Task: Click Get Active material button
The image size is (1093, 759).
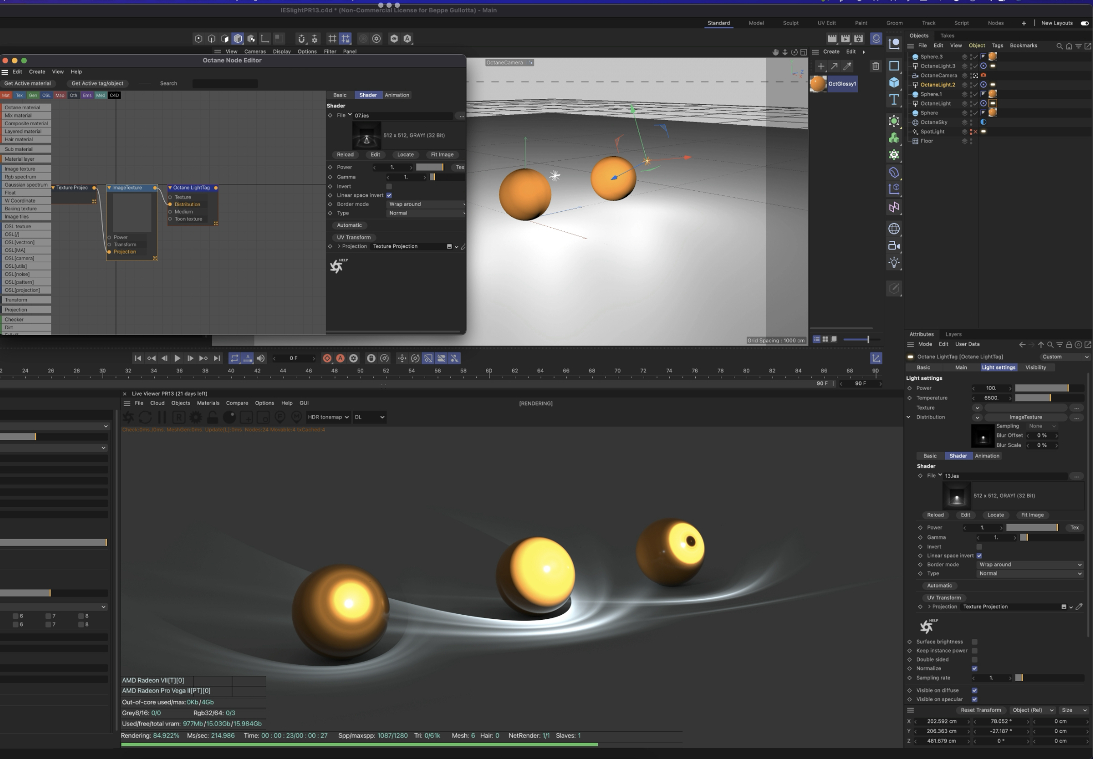Action: [x=28, y=83]
